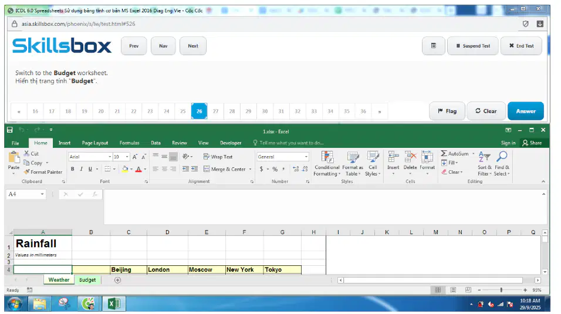
Task: Center text horizontally
Action: [164, 169]
